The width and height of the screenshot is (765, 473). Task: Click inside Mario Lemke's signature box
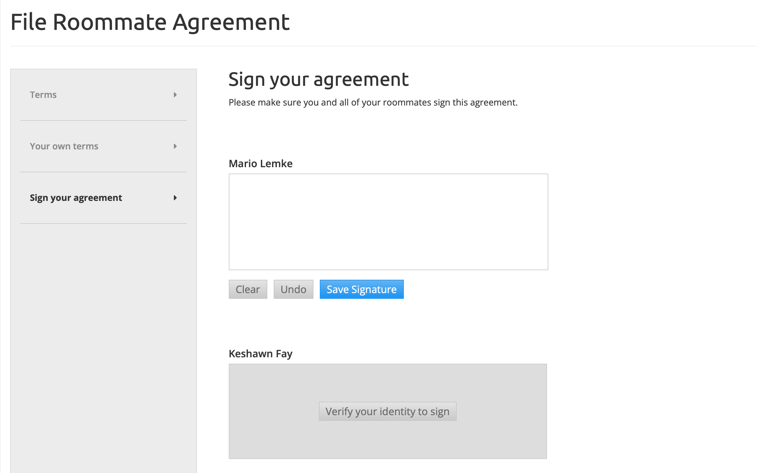388,222
